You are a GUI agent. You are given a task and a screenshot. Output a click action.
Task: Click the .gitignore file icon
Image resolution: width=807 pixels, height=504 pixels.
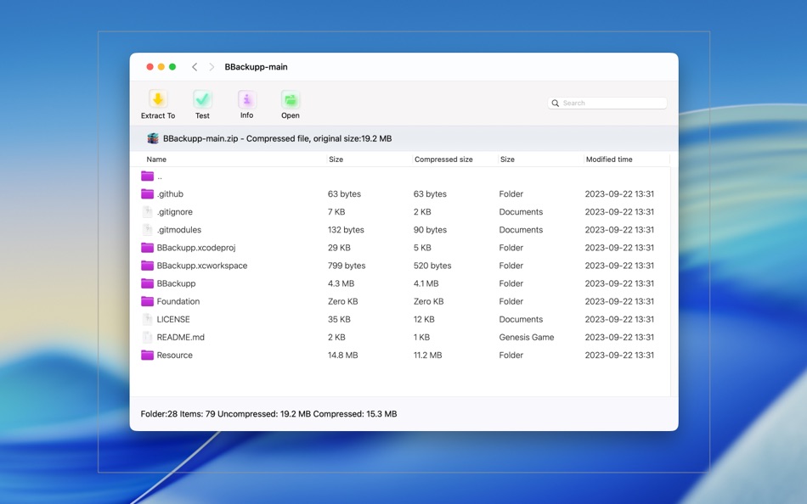(148, 212)
